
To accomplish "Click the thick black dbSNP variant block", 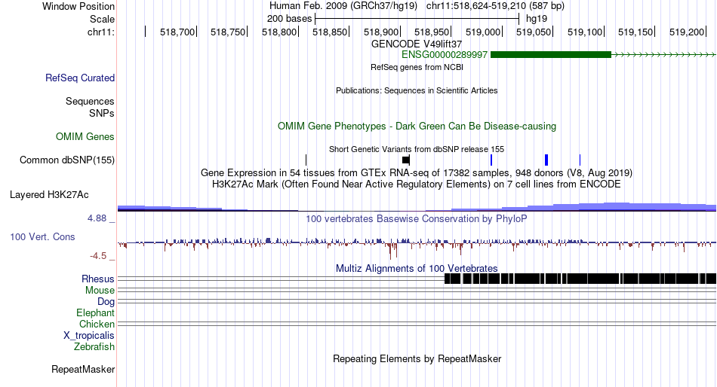I will (406, 160).
